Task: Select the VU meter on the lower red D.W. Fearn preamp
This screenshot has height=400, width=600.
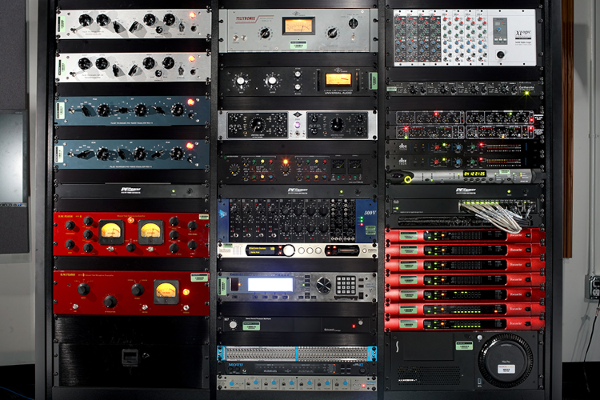Action: pos(166,290)
